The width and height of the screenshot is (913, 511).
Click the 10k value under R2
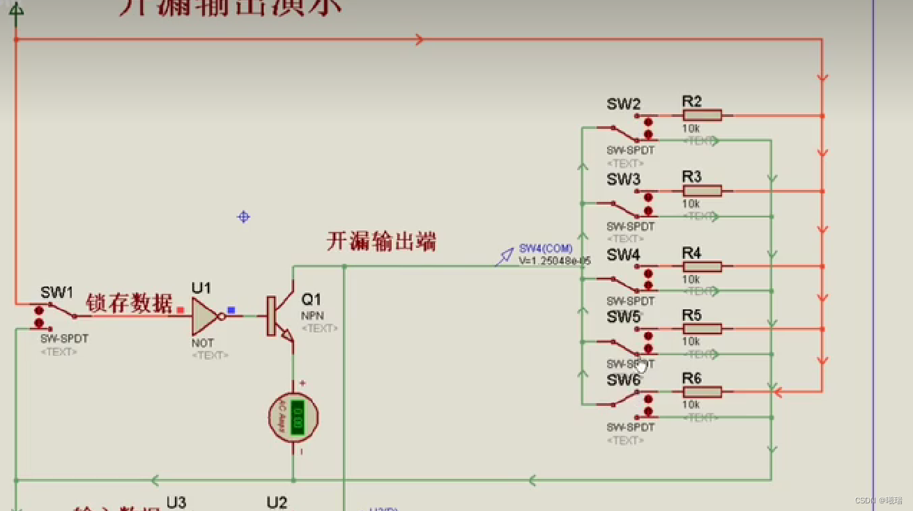[x=691, y=129]
